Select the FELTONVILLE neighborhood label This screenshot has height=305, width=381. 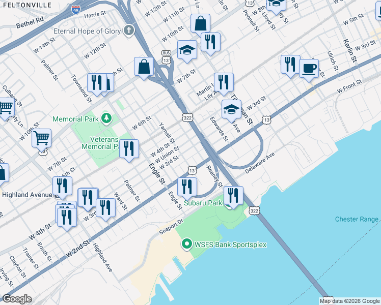(x=27, y=5)
